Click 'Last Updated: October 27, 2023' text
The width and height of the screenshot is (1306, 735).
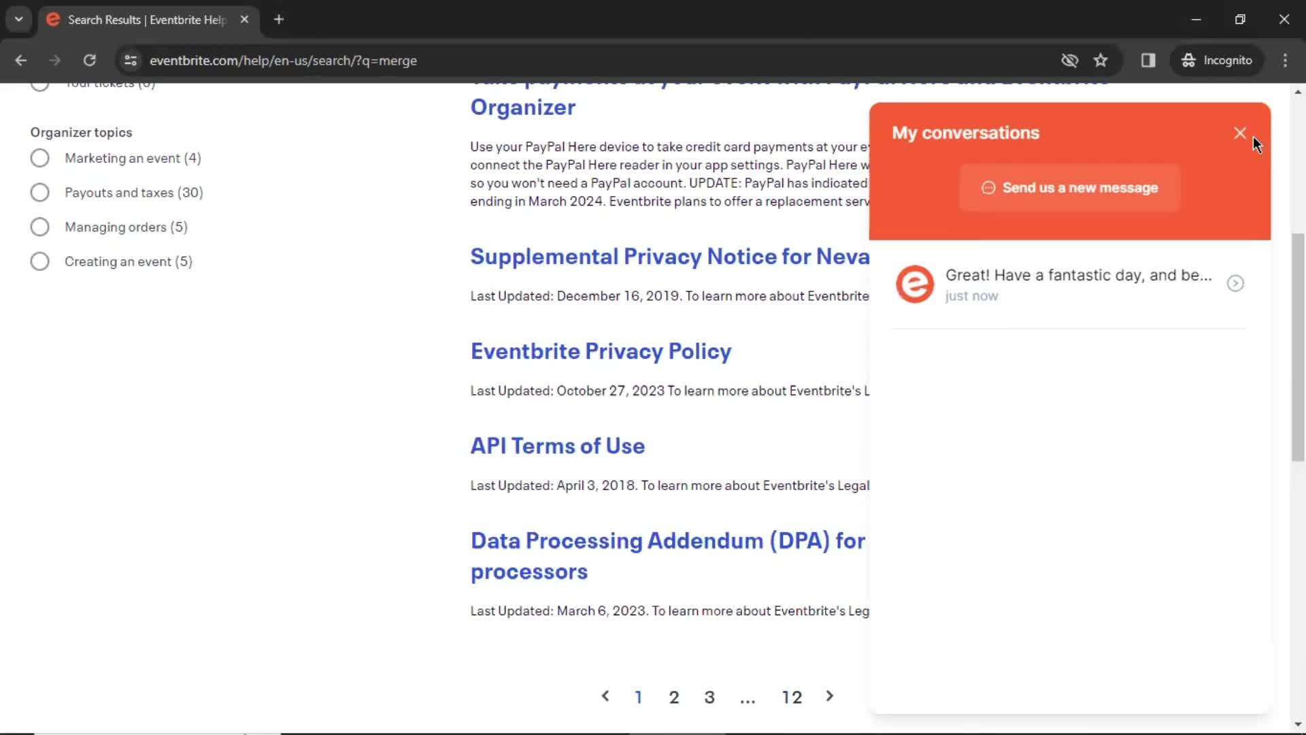tap(567, 391)
